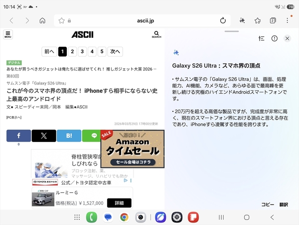
Task: Go to next page 次へ
Action: pos(115,52)
